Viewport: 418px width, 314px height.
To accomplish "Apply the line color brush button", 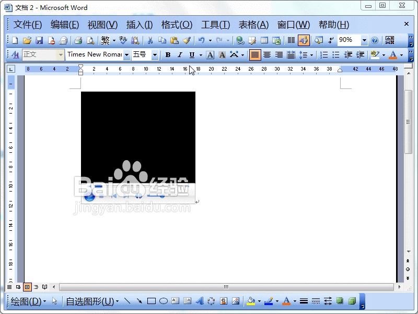I will pos(269,301).
